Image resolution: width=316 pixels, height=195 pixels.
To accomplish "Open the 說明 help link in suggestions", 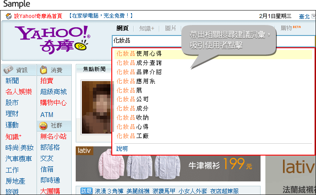I will (x=122, y=149).
